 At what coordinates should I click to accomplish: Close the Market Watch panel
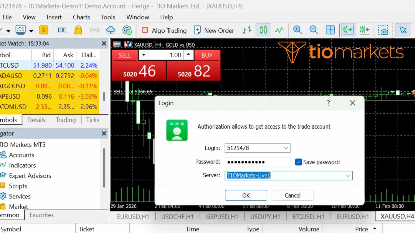point(104,44)
